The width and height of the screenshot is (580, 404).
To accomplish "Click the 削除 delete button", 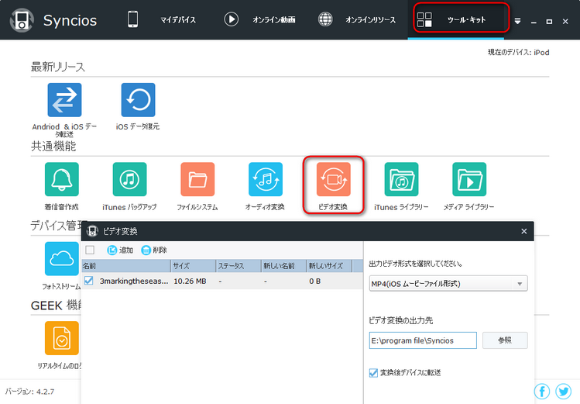I will point(154,250).
